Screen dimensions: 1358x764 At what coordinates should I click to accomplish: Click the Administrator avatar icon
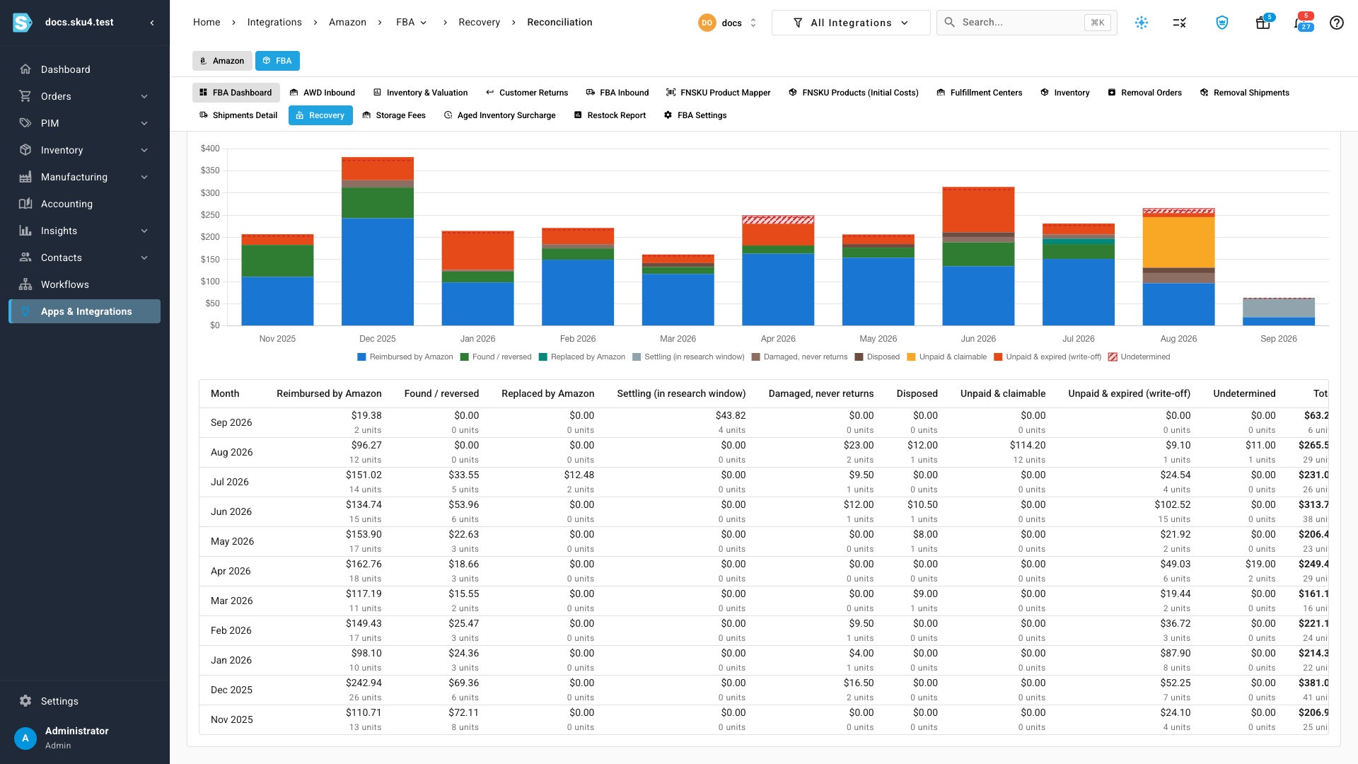pos(25,739)
